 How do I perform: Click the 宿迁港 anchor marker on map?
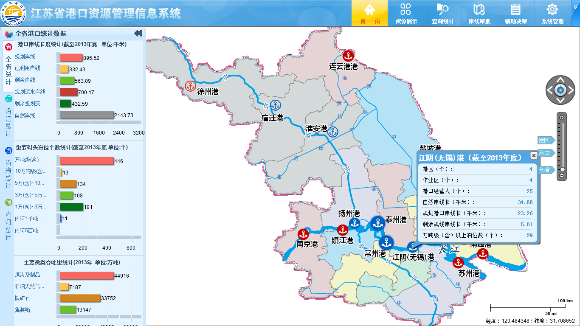[276, 105]
